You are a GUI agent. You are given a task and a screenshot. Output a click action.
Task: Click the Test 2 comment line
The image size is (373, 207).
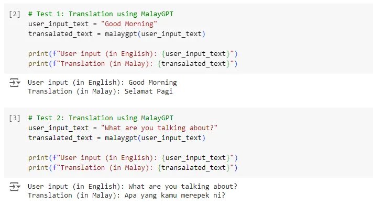(101, 118)
